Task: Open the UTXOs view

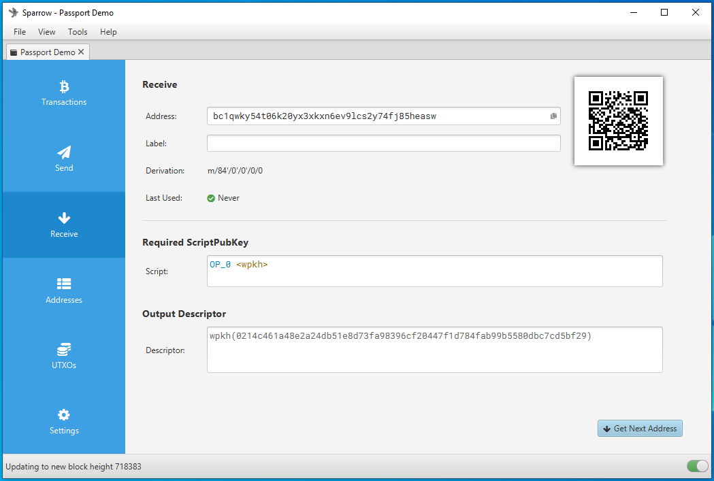Action: 64,356
